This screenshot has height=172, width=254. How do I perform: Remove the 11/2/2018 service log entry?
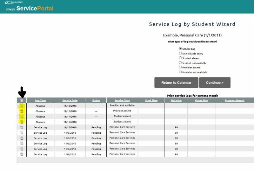pos(22,154)
